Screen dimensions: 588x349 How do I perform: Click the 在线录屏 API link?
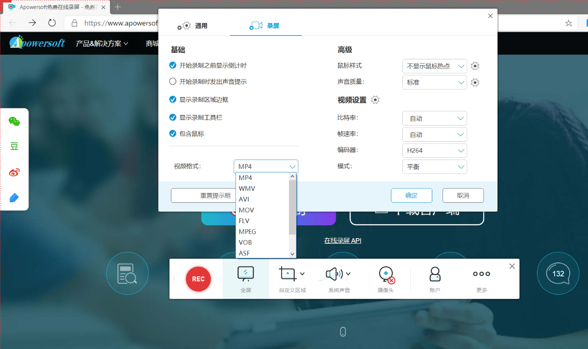pos(342,240)
